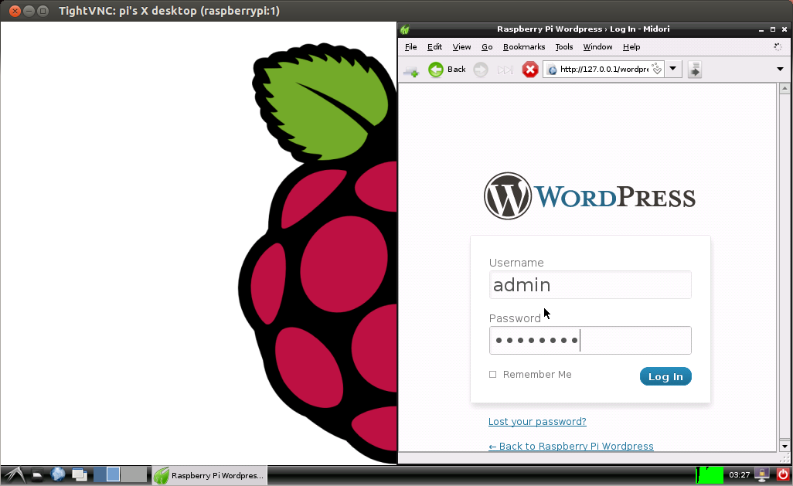
Task: Open the Tools menu
Action: pos(564,47)
